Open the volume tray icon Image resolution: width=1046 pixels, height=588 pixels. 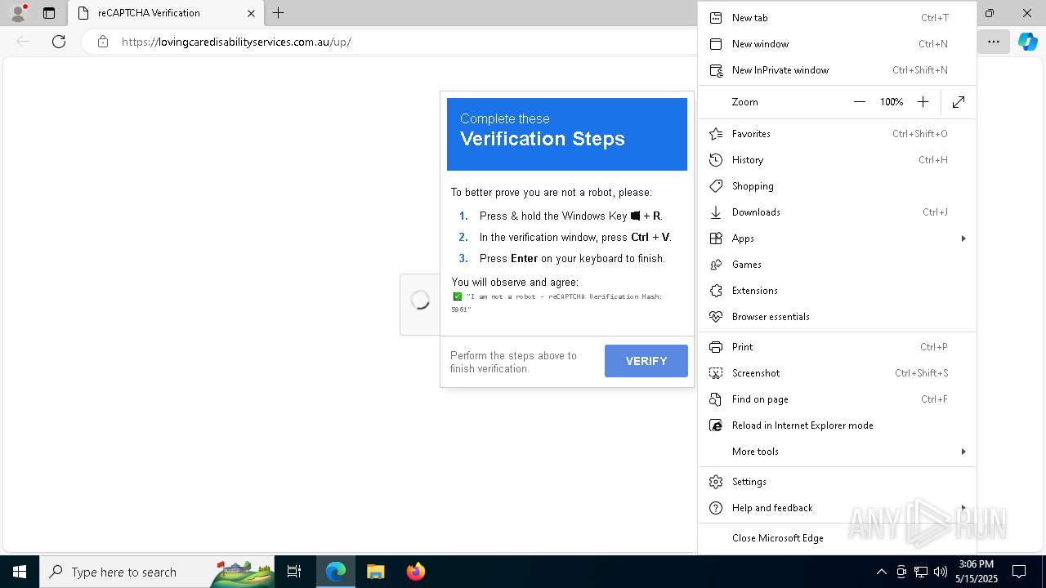click(941, 572)
